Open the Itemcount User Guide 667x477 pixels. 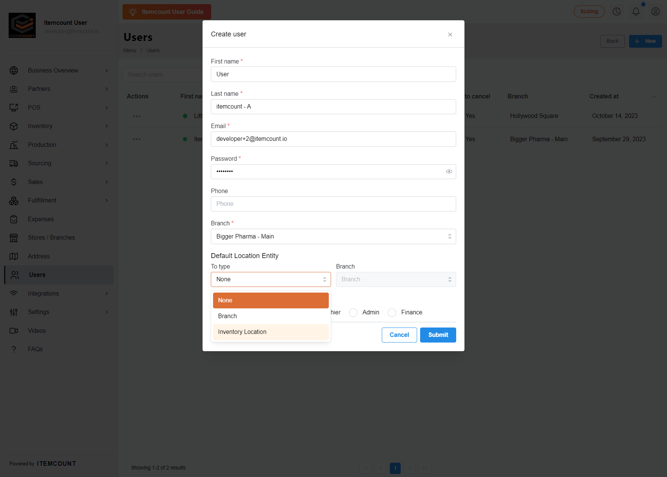166,12
